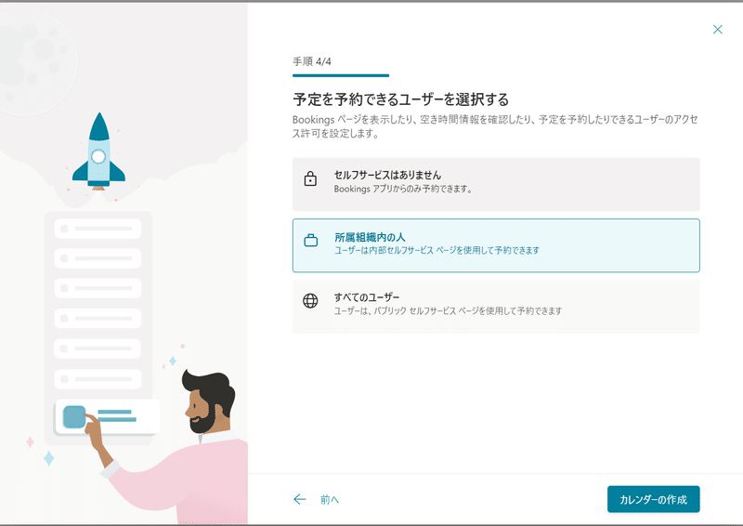Pick the すべてのユーザー option card
The image size is (743, 526).
(x=496, y=307)
